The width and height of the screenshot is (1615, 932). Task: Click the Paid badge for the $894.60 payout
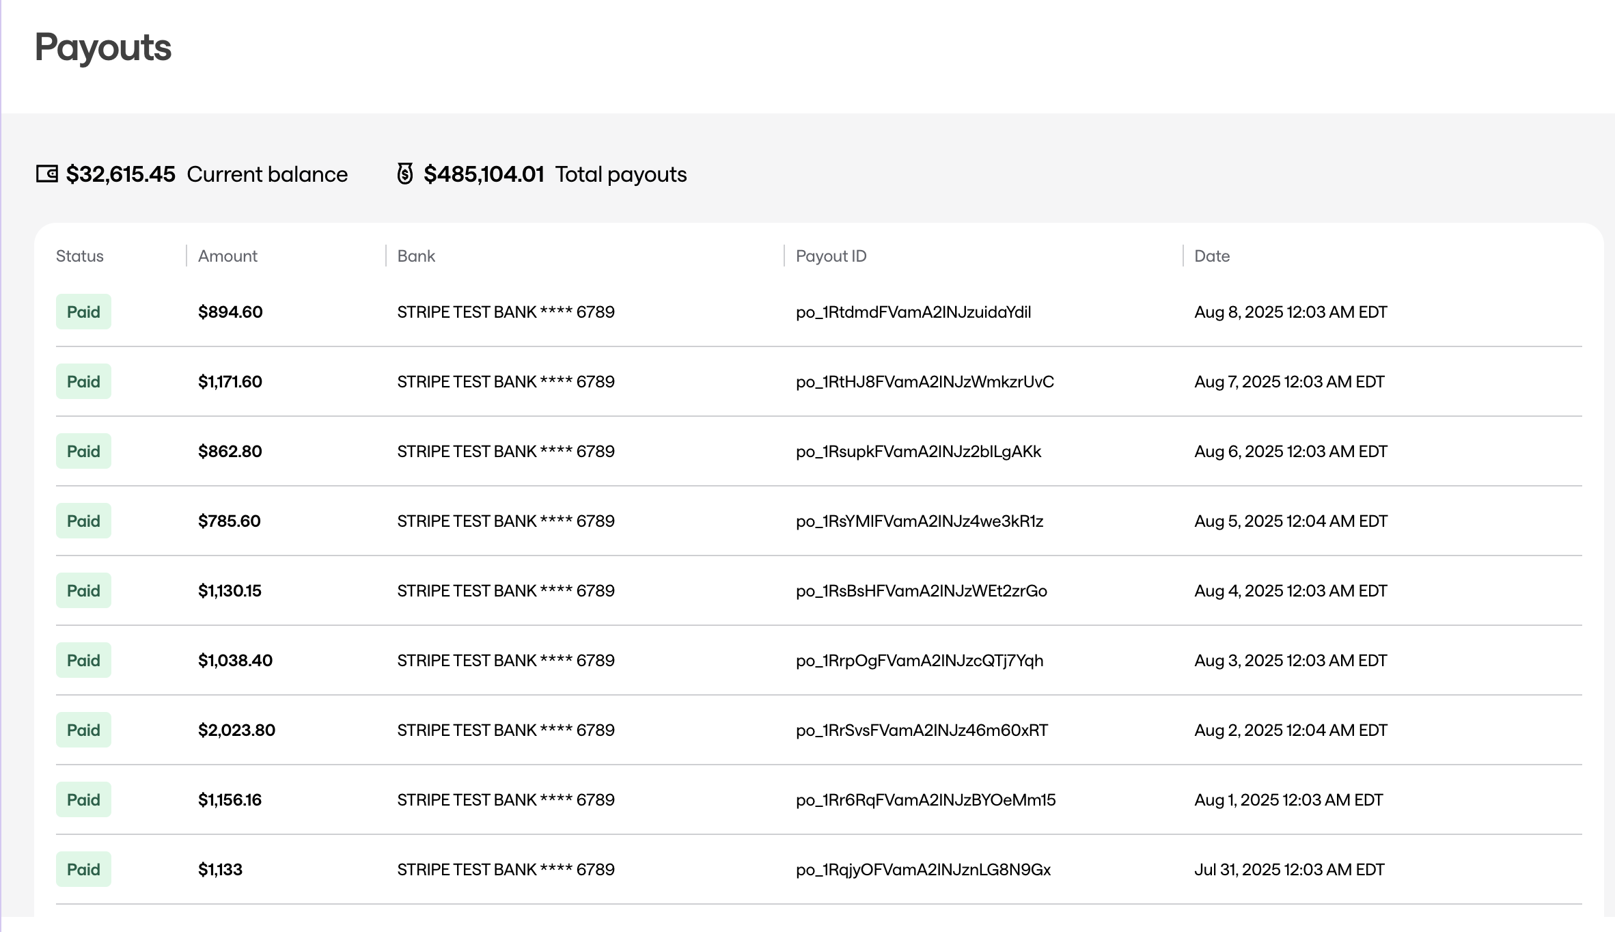[83, 312]
